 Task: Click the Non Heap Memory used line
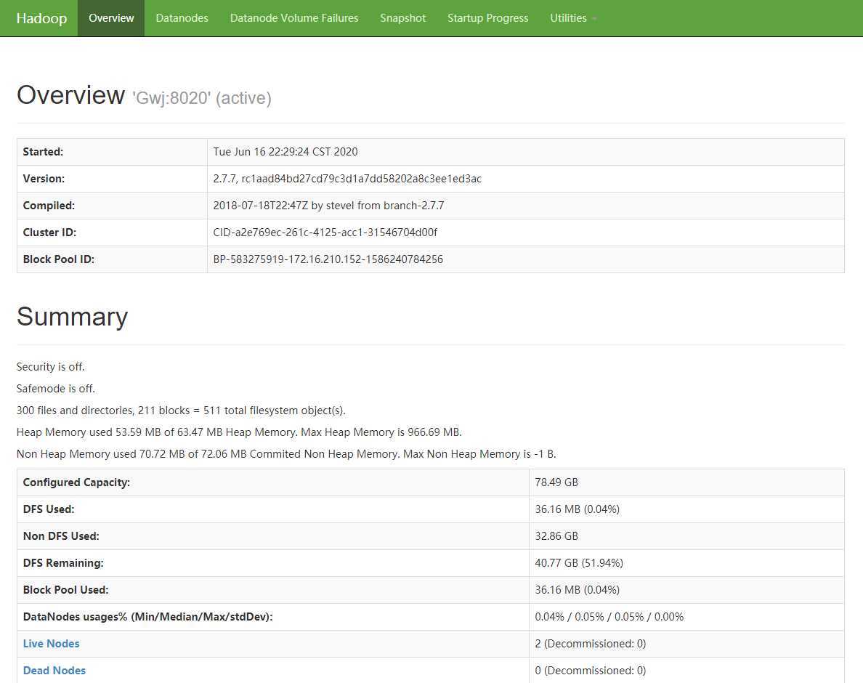point(286,454)
